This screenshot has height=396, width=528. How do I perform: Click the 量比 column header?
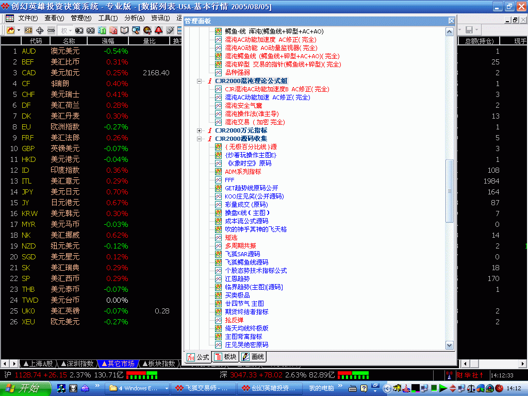pos(149,41)
